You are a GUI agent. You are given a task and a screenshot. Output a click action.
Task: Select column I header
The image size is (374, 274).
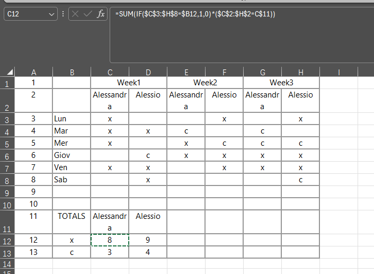339,72
